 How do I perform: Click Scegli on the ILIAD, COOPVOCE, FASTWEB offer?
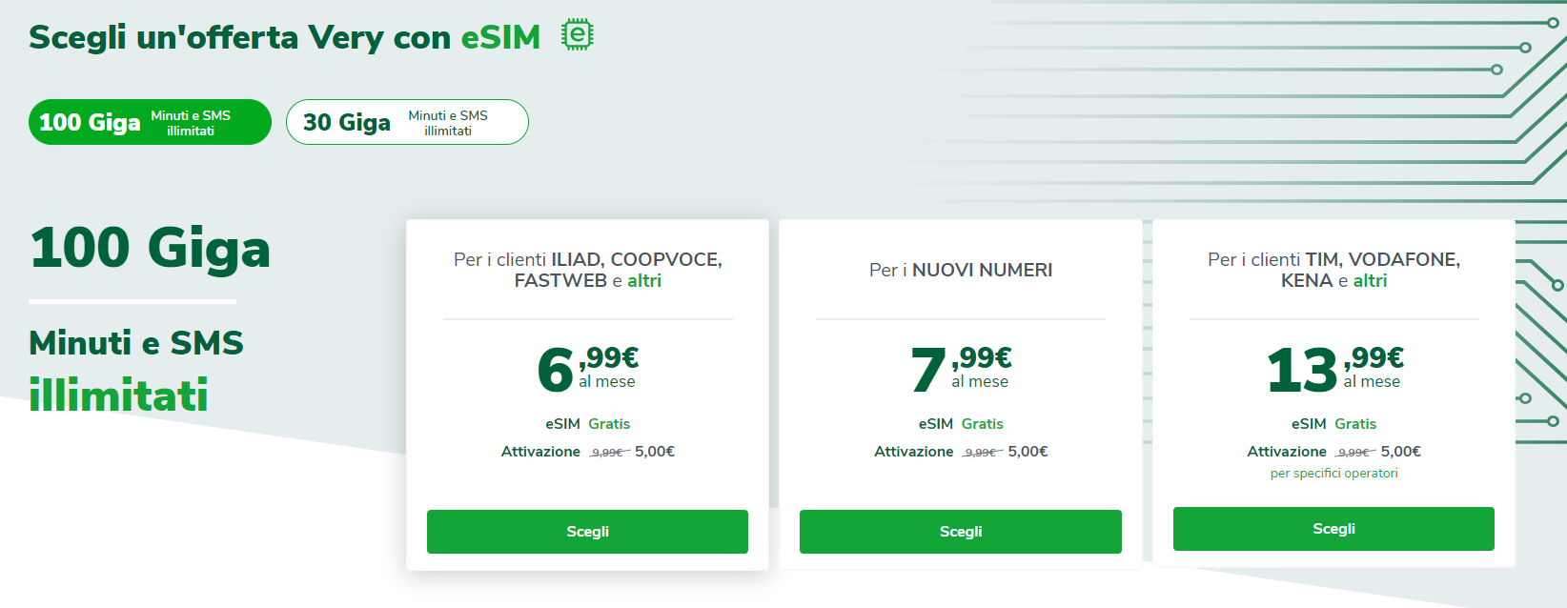(x=587, y=532)
